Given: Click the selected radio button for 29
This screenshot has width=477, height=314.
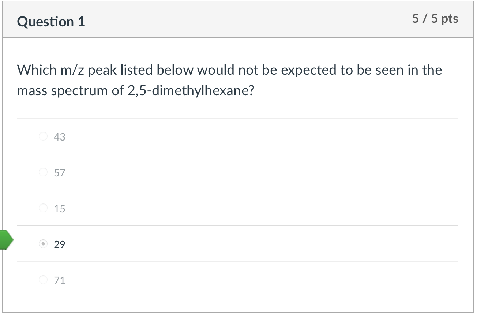Looking at the screenshot, I should click(43, 244).
